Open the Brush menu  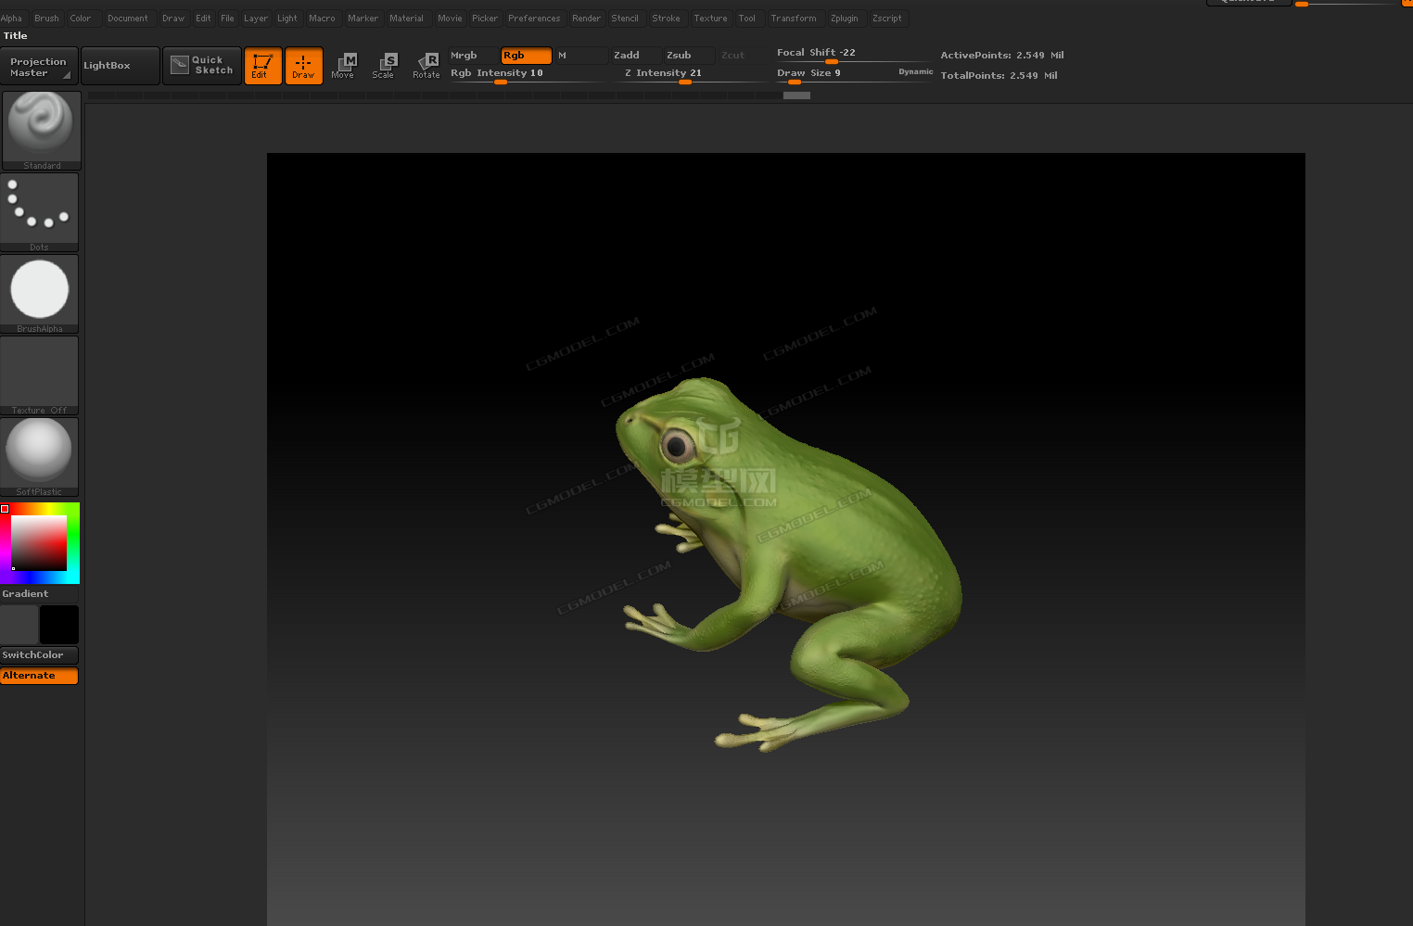click(46, 19)
